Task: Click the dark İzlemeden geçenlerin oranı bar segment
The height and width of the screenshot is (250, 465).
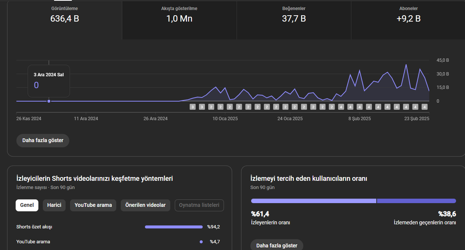Action: click(417, 201)
